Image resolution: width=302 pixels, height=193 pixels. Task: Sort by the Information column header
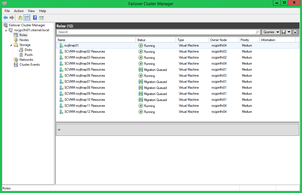click(x=278, y=40)
